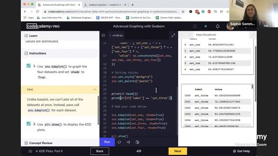Open the Career Path Updat... bookmark
This screenshot has width=278, height=156.
coord(169,18)
